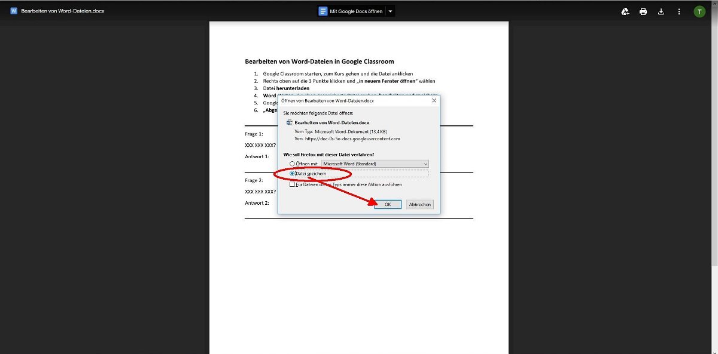The image size is (718, 354).
Task: Open the arrow beside 'Mit Google Docs öffnen'
Action: 391,11
